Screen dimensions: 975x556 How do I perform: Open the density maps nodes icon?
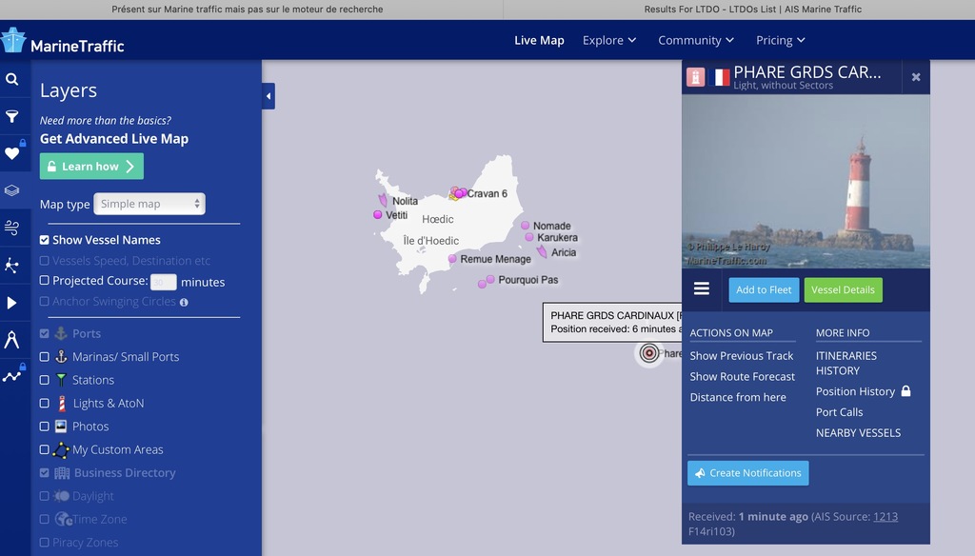pos(11,265)
